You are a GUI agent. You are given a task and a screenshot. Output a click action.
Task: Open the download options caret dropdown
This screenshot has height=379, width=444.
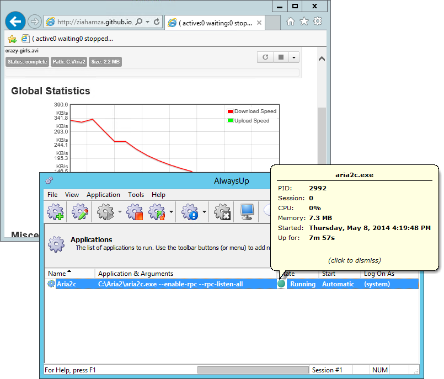coord(294,57)
